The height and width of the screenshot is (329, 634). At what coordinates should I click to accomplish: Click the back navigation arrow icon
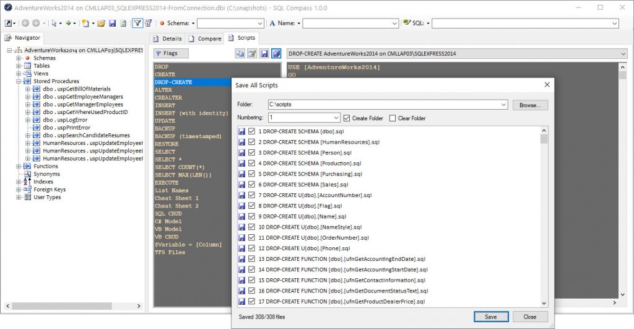point(25,23)
